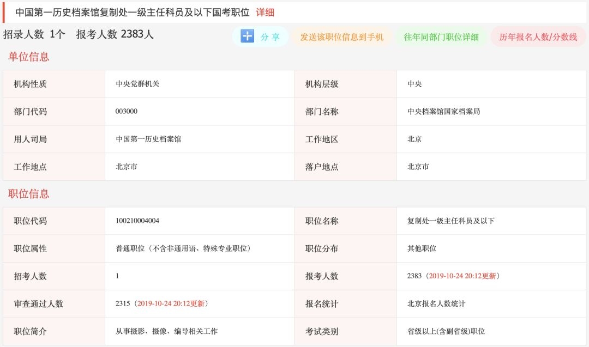Viewport: 589px width, 347px height.
Task: Click 中国第一历史档案馆 in 用人司局 row
Action: (x=148, y=139)
